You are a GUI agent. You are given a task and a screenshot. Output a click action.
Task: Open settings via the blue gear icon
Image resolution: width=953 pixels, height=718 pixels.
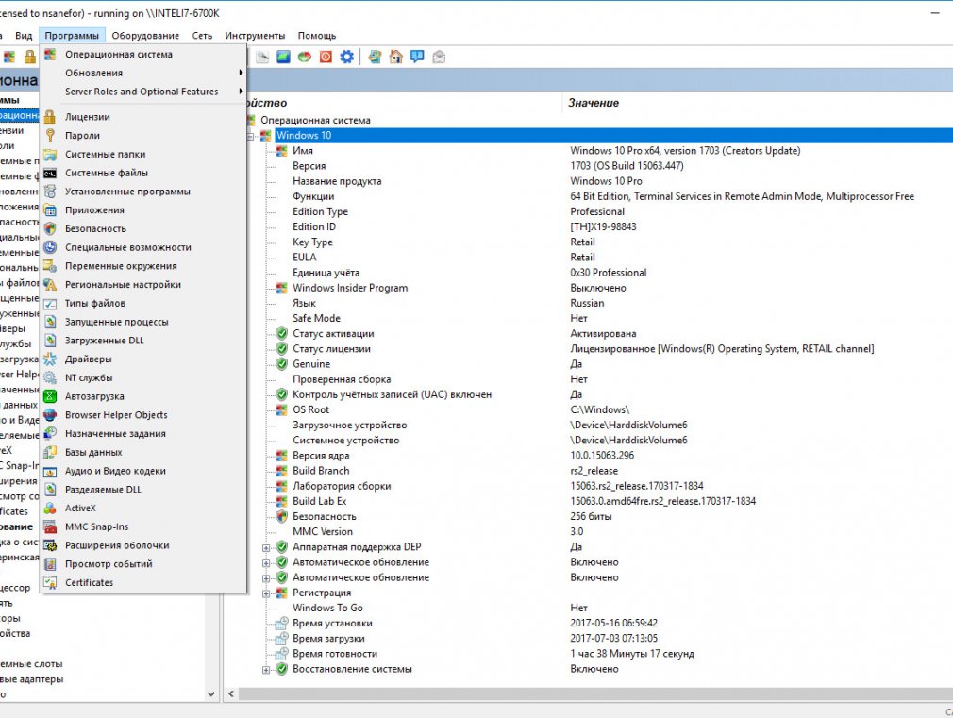point(346,58)
